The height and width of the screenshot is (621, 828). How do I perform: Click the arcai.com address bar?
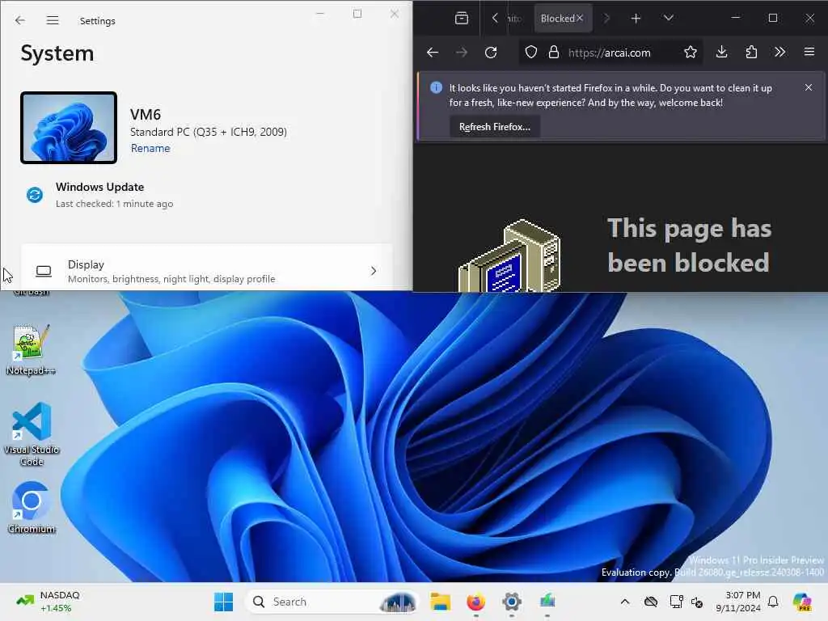click(610, 53)
